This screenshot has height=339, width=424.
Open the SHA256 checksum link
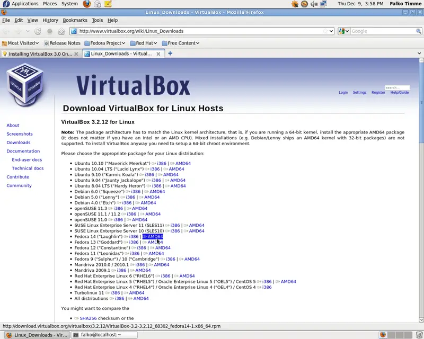pyautogui.click(x=88, y=318)
